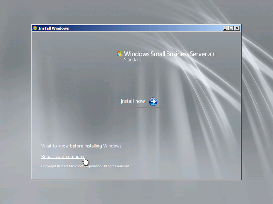This screenshot has width=273, height=204.
Task: Open "What to know before installing Windows"
Action: point(81,146)
